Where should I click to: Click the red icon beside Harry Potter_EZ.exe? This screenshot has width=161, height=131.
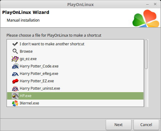coord(15,81)
